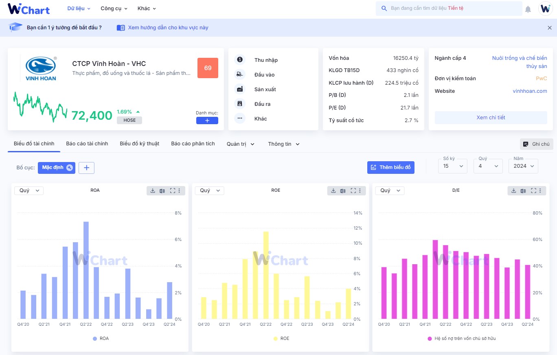This screenshot has height=355, width=557.
Task: Click the Đầu ra store icon
Action: point(240,104)
